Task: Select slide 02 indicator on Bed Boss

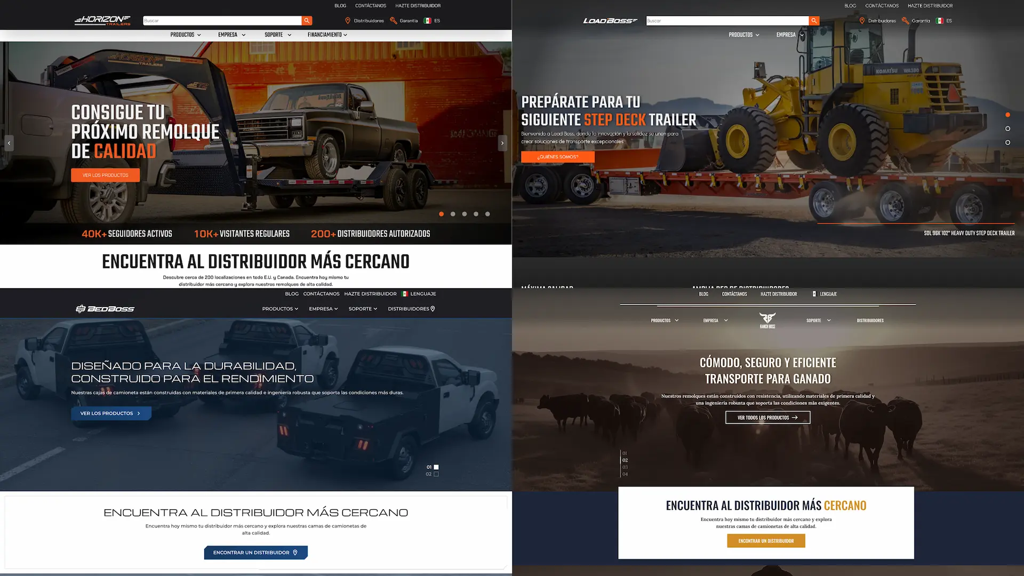Action: [436, 474]
